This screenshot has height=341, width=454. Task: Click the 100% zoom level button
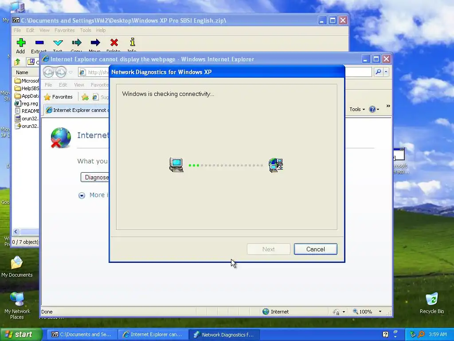click(363, 312)
